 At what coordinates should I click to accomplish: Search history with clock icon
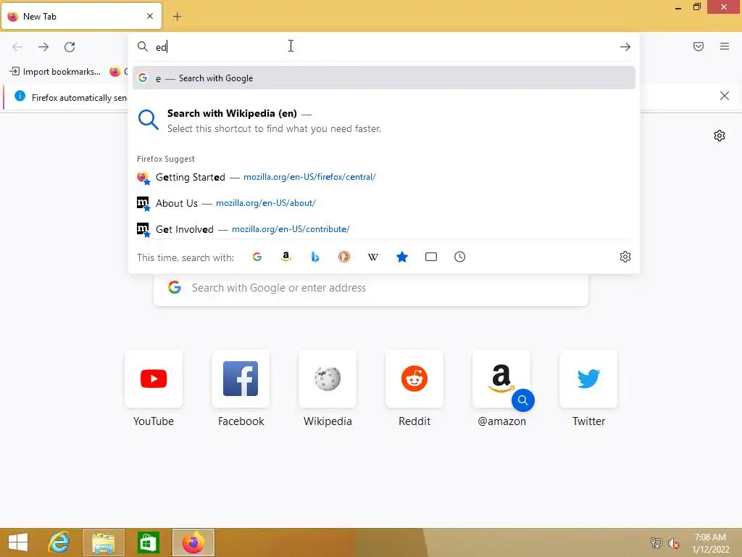click(x=460, y=257)
